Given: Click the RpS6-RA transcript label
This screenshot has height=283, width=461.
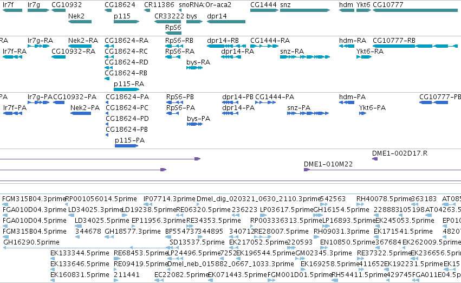Looking at the screenshot, I should pyautogui.click(x=180, y=51).
